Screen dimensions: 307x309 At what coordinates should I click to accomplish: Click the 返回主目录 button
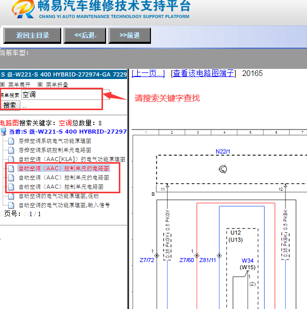point(32,36)
